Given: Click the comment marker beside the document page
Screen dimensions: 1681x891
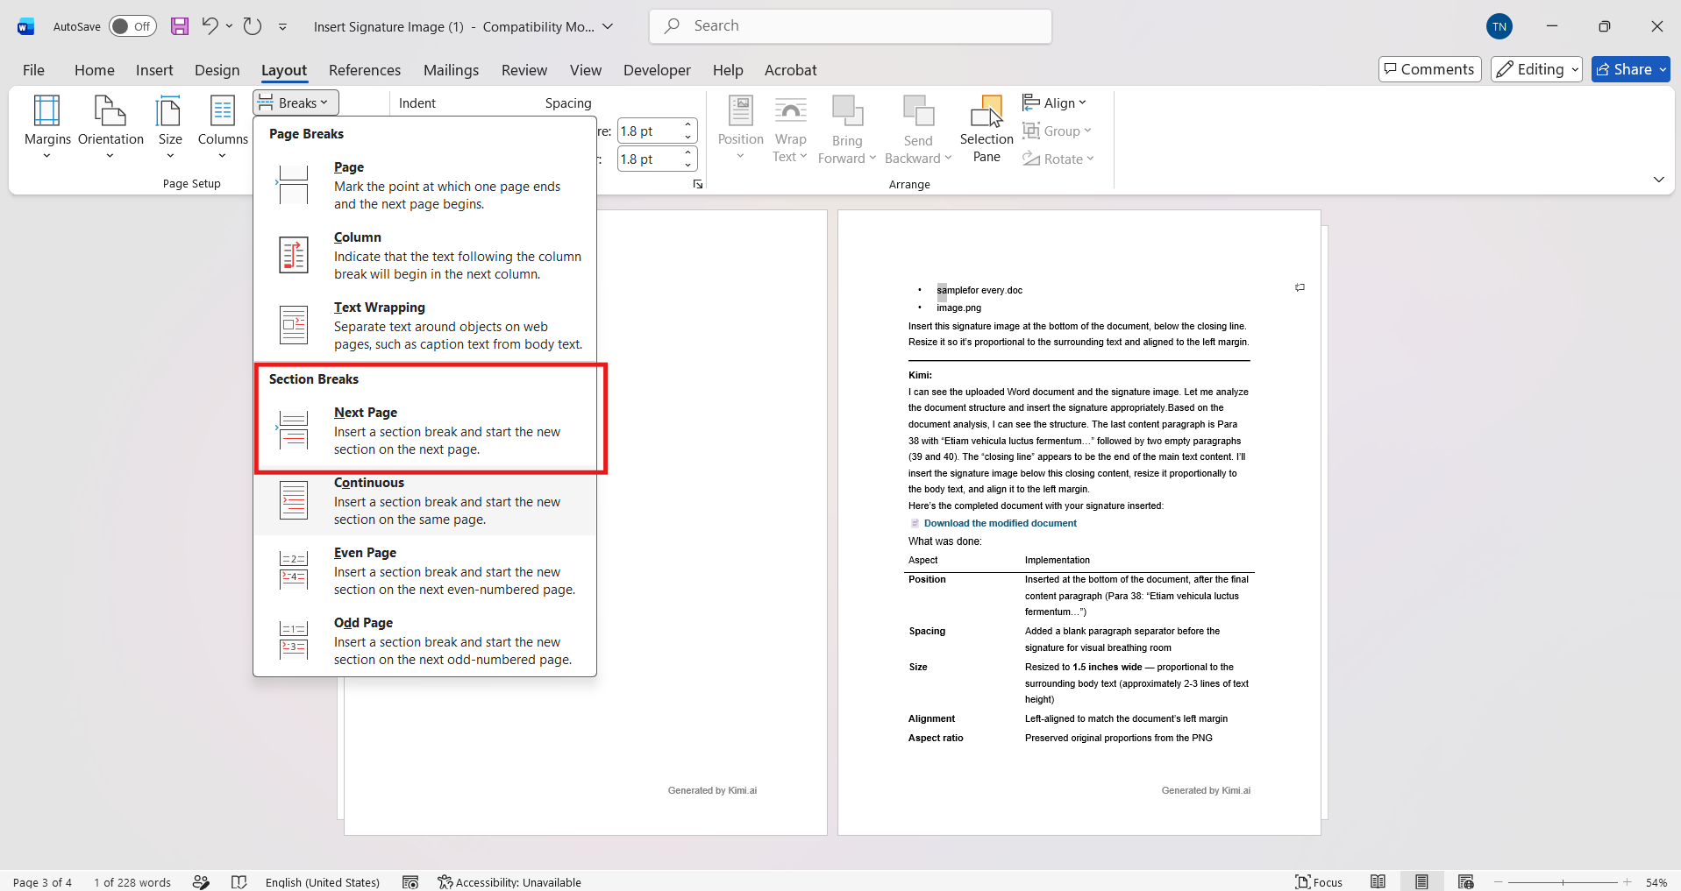Looking at the screenshot, I should point(1300,287).
